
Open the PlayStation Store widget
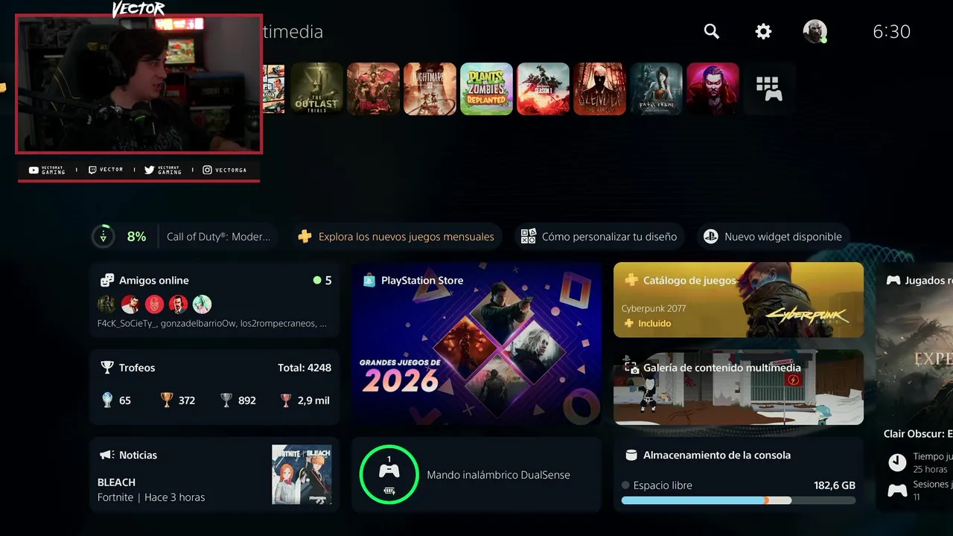point(476,343)
